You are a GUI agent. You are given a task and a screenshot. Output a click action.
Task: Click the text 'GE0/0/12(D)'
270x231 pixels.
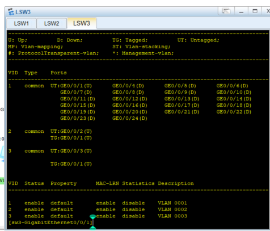coord(130,99)
